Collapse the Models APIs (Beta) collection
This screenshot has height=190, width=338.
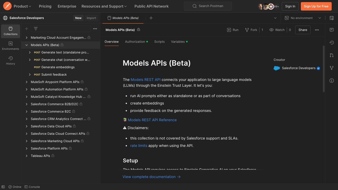click(26, 45)
